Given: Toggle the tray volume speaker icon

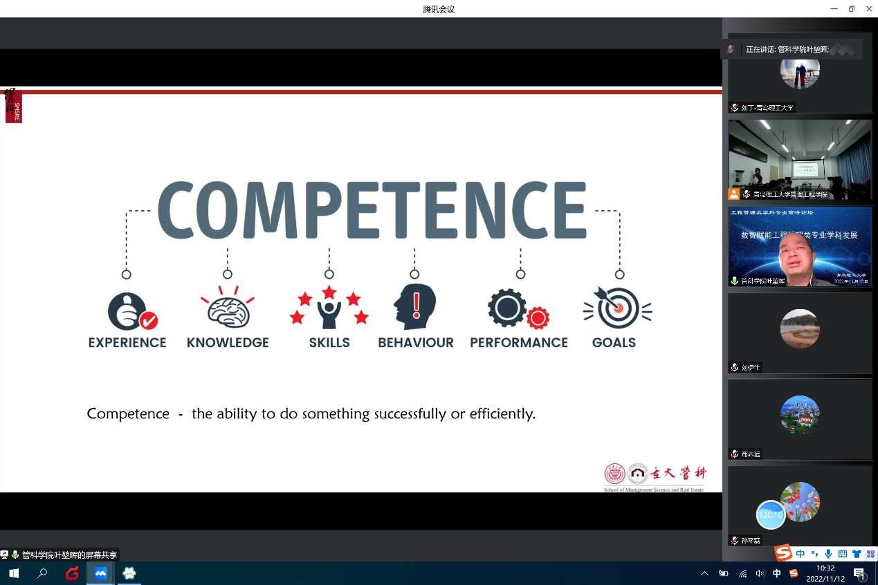Looking at the screenshot, I should pos(760,573).
